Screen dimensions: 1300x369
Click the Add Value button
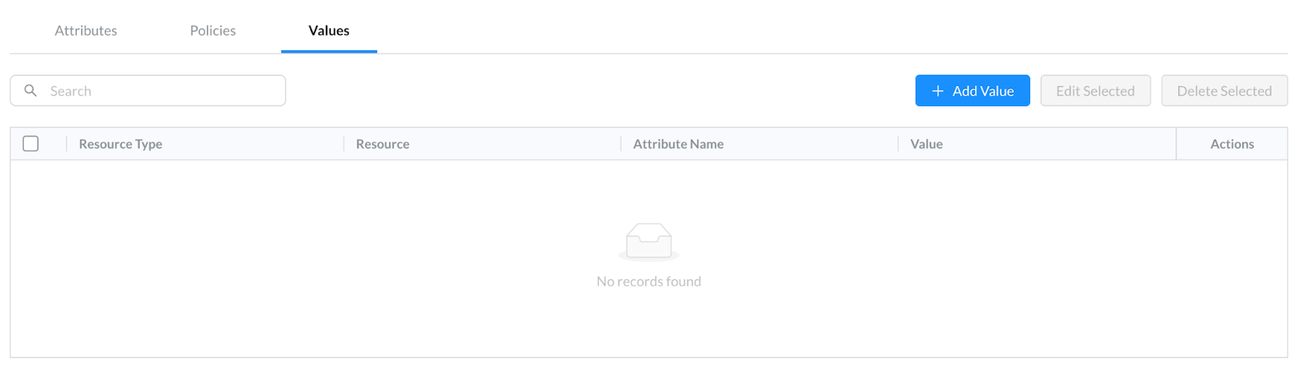click(973, 91)
